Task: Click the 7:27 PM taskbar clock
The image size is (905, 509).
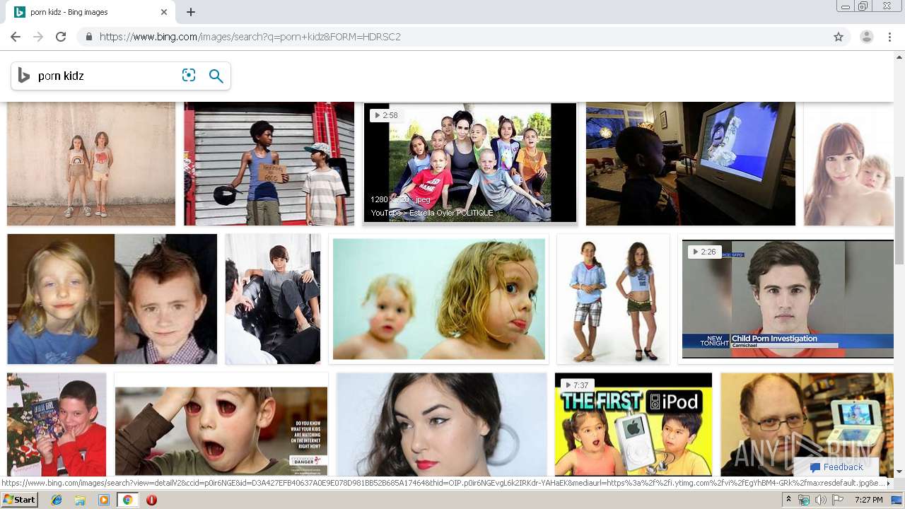Action: coord(868,500)
